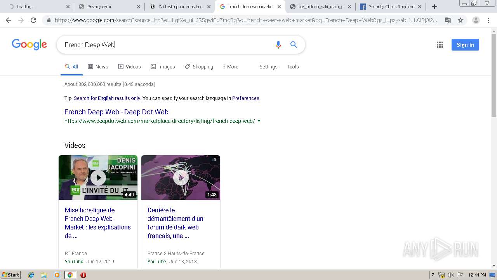This screenshot has width=497, height=280.
Task: Click the Google logo
Action: (29, 44)
